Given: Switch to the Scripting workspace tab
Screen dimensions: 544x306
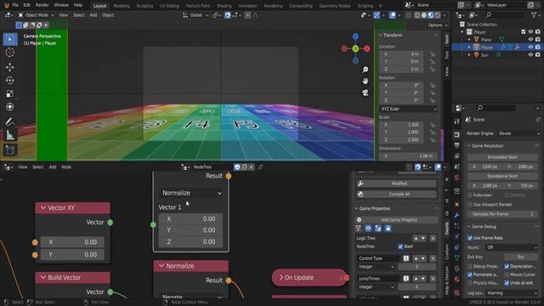Looking at the screenshot, I should coord(365,6).
